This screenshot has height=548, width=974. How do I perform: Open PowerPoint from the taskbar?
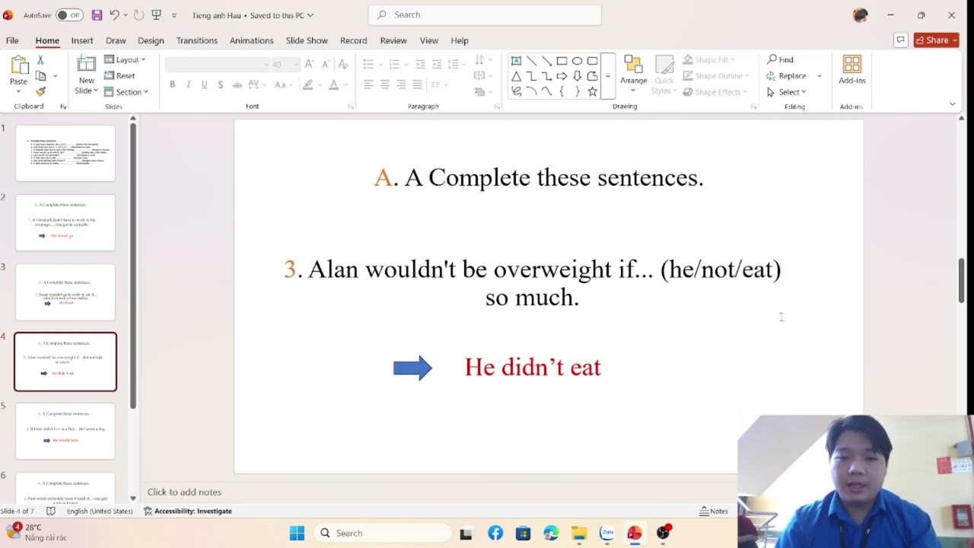tap(635, 534)
